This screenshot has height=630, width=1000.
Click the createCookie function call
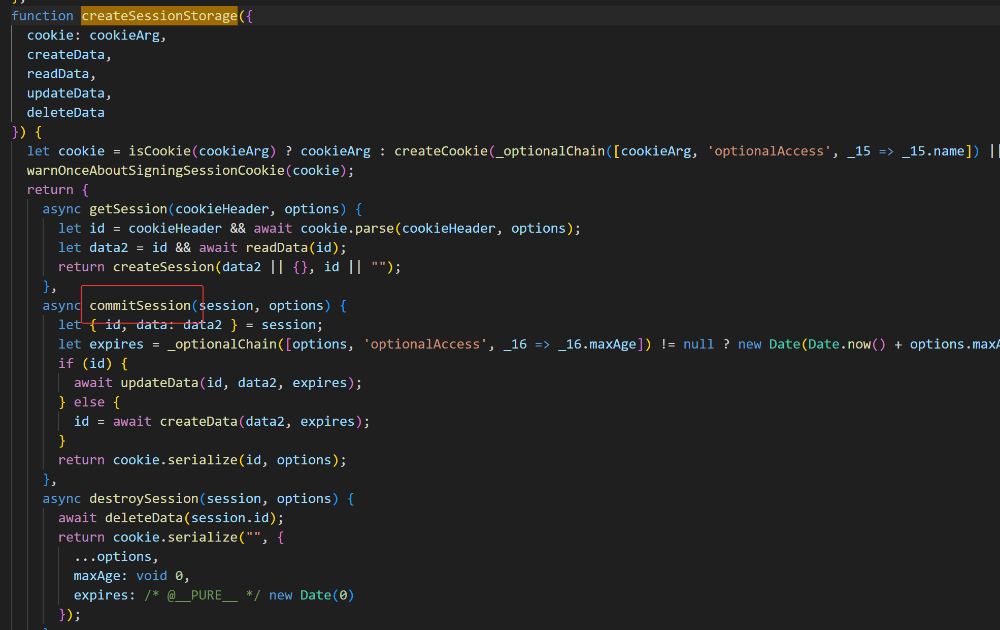pos(441,151)
